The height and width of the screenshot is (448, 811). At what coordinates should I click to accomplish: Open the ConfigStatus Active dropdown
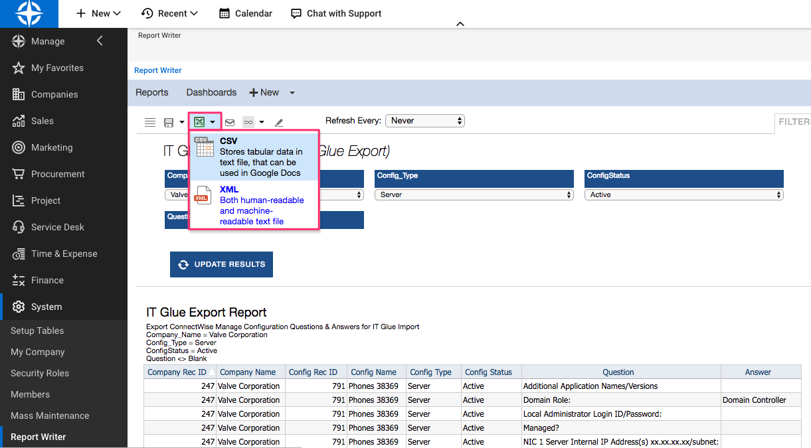pyautogui.click(x=683, y=194)
